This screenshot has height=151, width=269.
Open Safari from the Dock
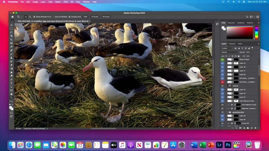click(29, 145)
